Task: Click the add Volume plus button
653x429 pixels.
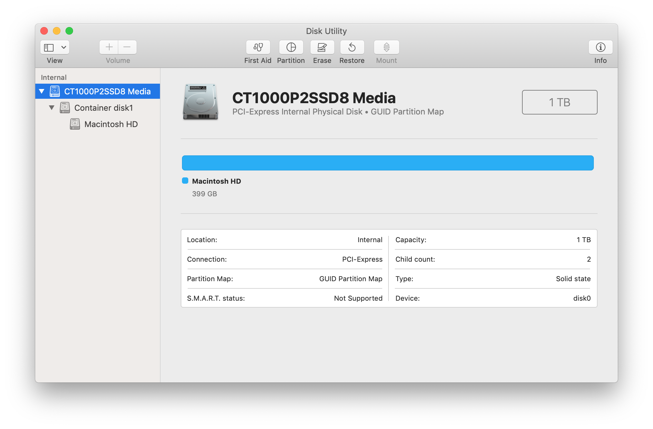Action: click(x=108, y=47)
